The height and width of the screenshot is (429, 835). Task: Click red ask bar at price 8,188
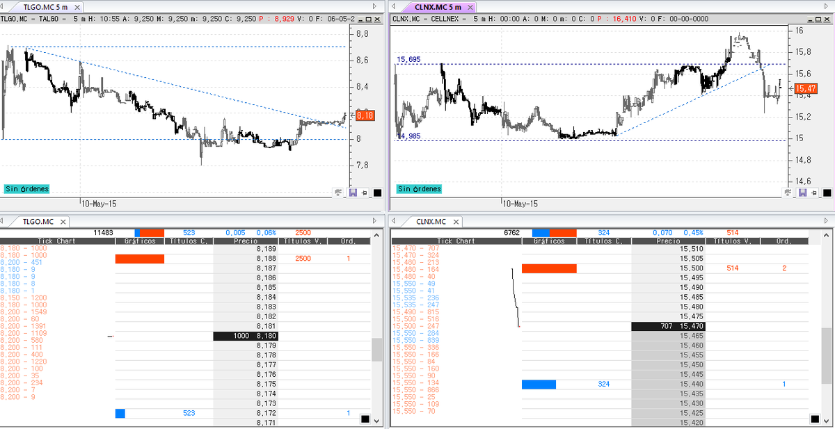[x=139, y=259]
